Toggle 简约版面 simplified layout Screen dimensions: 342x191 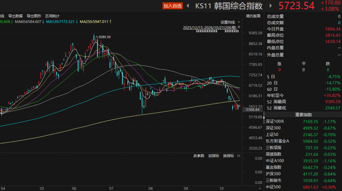253,16
